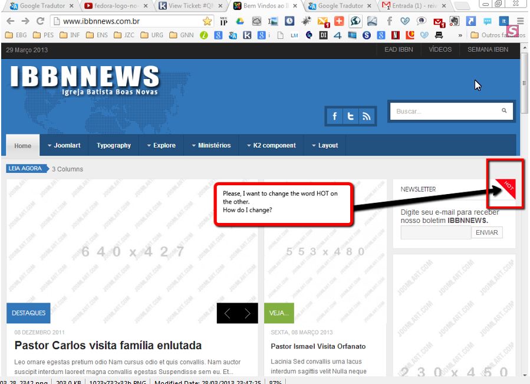
Task: Click the blue chat bubble extension icon
Action: coord(487,21)
